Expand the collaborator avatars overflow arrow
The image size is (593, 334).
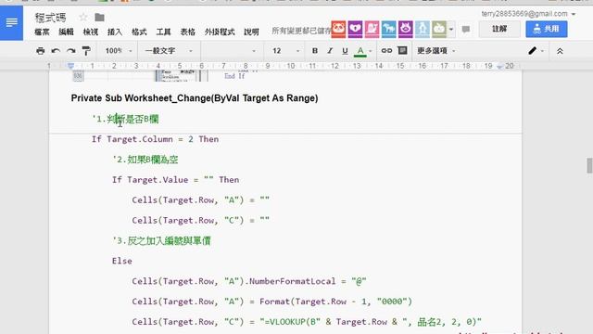point(451,29)
